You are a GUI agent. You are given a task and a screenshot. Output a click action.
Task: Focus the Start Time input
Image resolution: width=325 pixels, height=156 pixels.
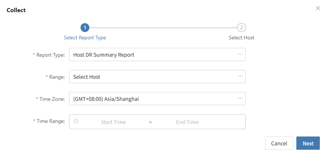(113, 122)
